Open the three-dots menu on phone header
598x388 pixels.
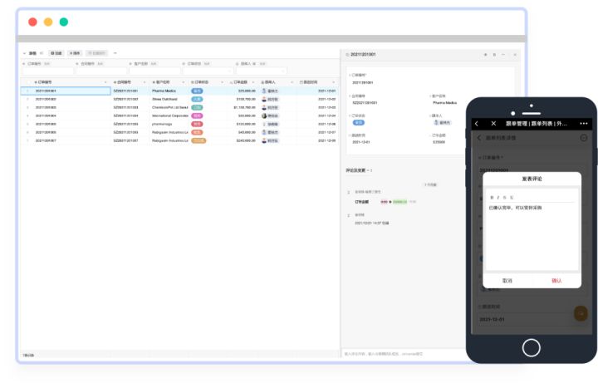[x=584, y=124]
